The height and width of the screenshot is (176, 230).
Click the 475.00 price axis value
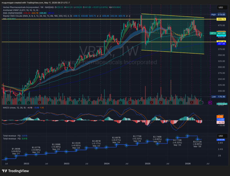[x=221, y=25]
